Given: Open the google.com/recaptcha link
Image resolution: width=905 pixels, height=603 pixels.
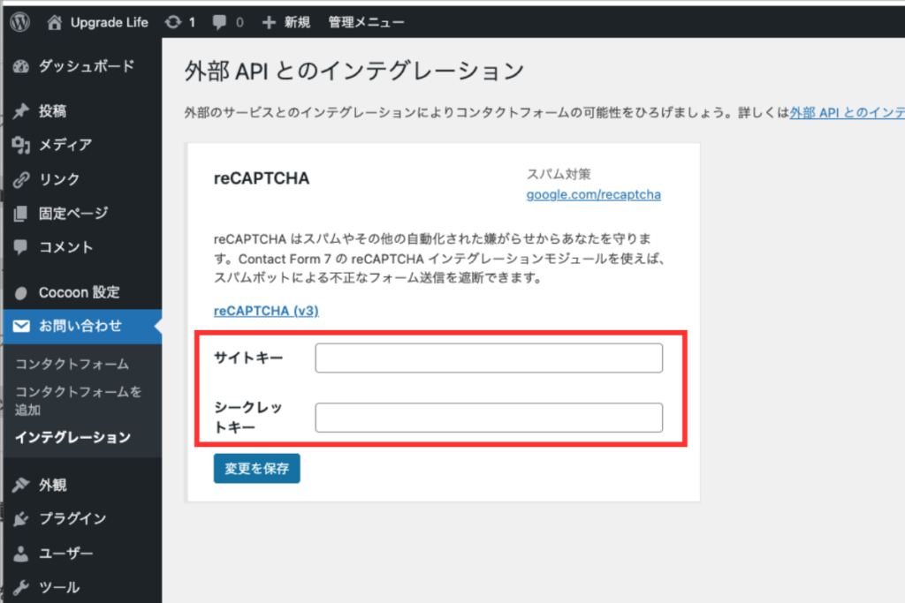Looking at the screenshot, I should coord(593,194).
